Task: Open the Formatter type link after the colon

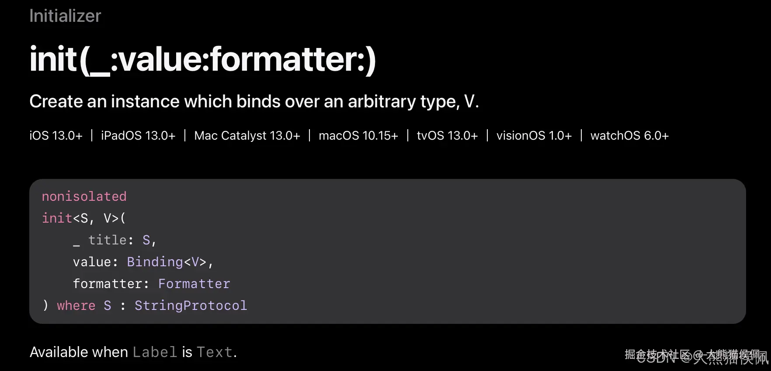Action: click(x=194, y=284)
